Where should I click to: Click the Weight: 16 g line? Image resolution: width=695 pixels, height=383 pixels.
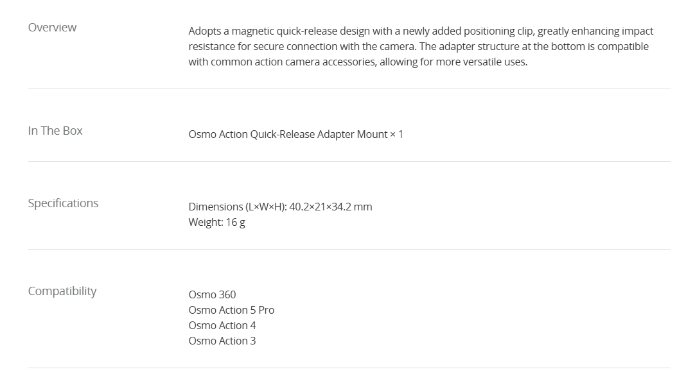[x=216, y=223]
